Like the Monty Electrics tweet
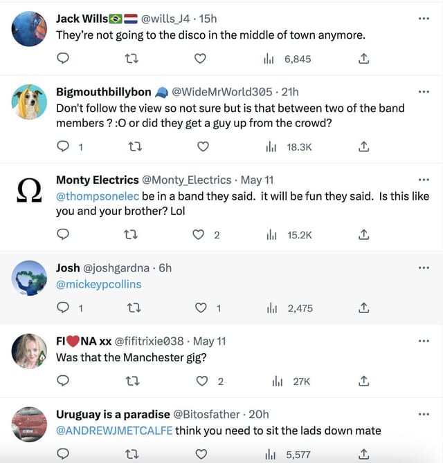The width and height of the screenshot is (443, 463). (x=201, y=235)
